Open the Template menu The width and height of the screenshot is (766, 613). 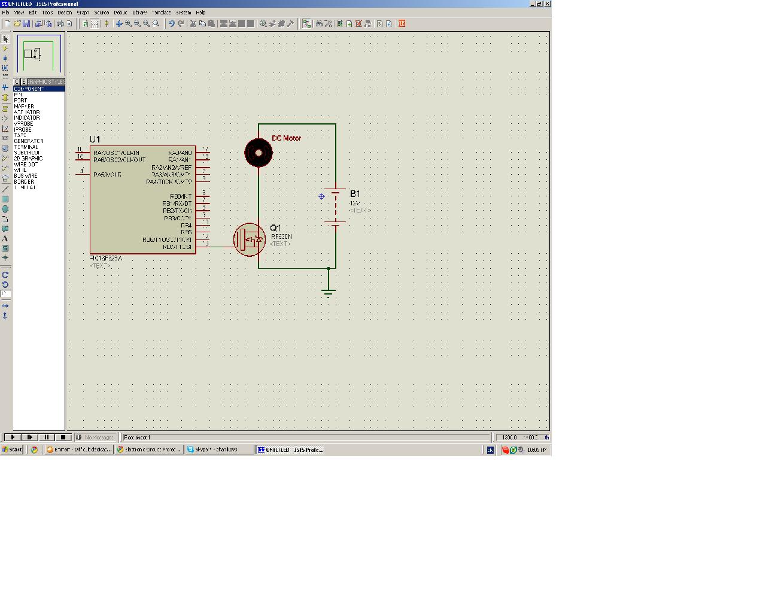(x=161, y=12)
